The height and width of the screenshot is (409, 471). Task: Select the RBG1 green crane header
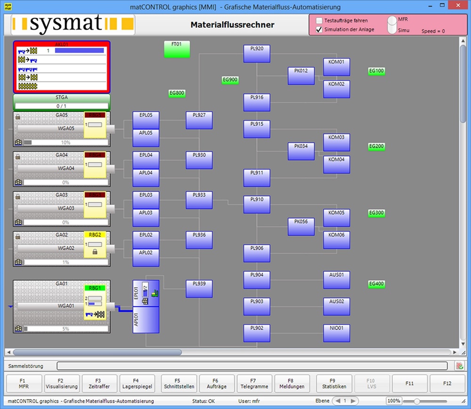95,288
